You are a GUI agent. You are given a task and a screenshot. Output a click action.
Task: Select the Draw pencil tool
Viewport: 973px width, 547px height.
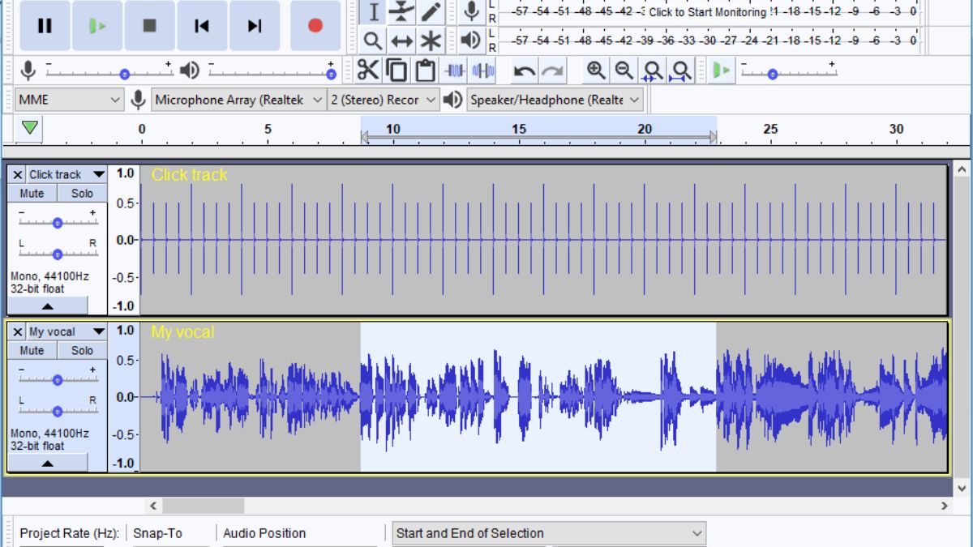pos(431,11)
